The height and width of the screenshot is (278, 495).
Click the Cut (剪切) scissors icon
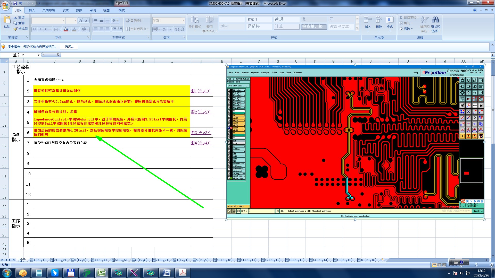[x=15, y=18]
